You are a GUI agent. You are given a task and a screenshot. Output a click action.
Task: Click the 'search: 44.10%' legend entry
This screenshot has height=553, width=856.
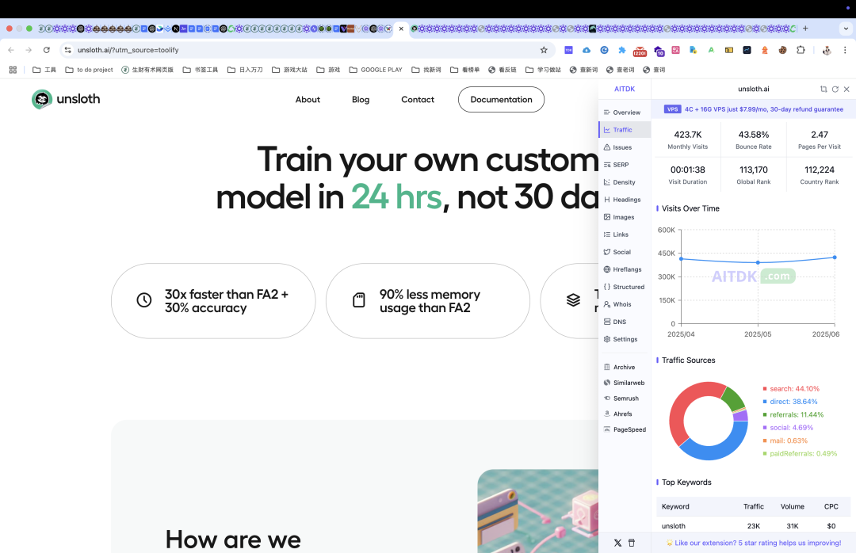coord(791,389)
